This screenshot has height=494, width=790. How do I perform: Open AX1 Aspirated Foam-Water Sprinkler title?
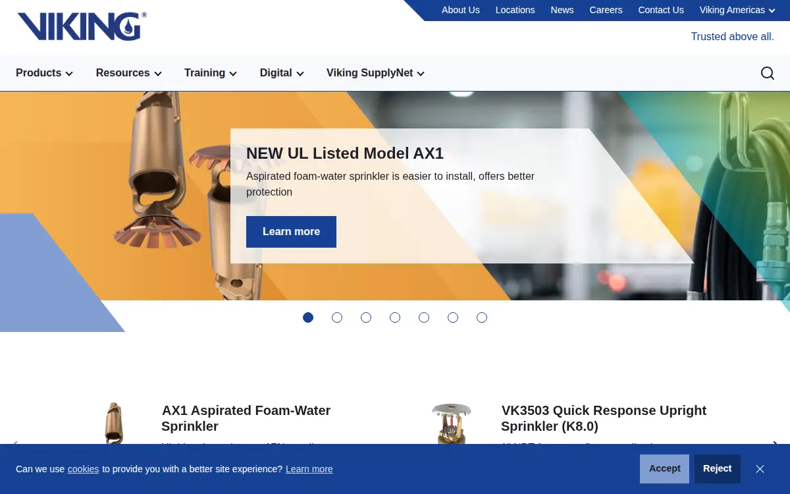pos(246,418)
